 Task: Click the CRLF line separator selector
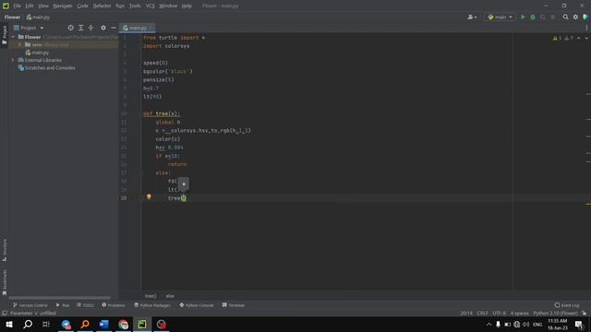pos(482,314)
